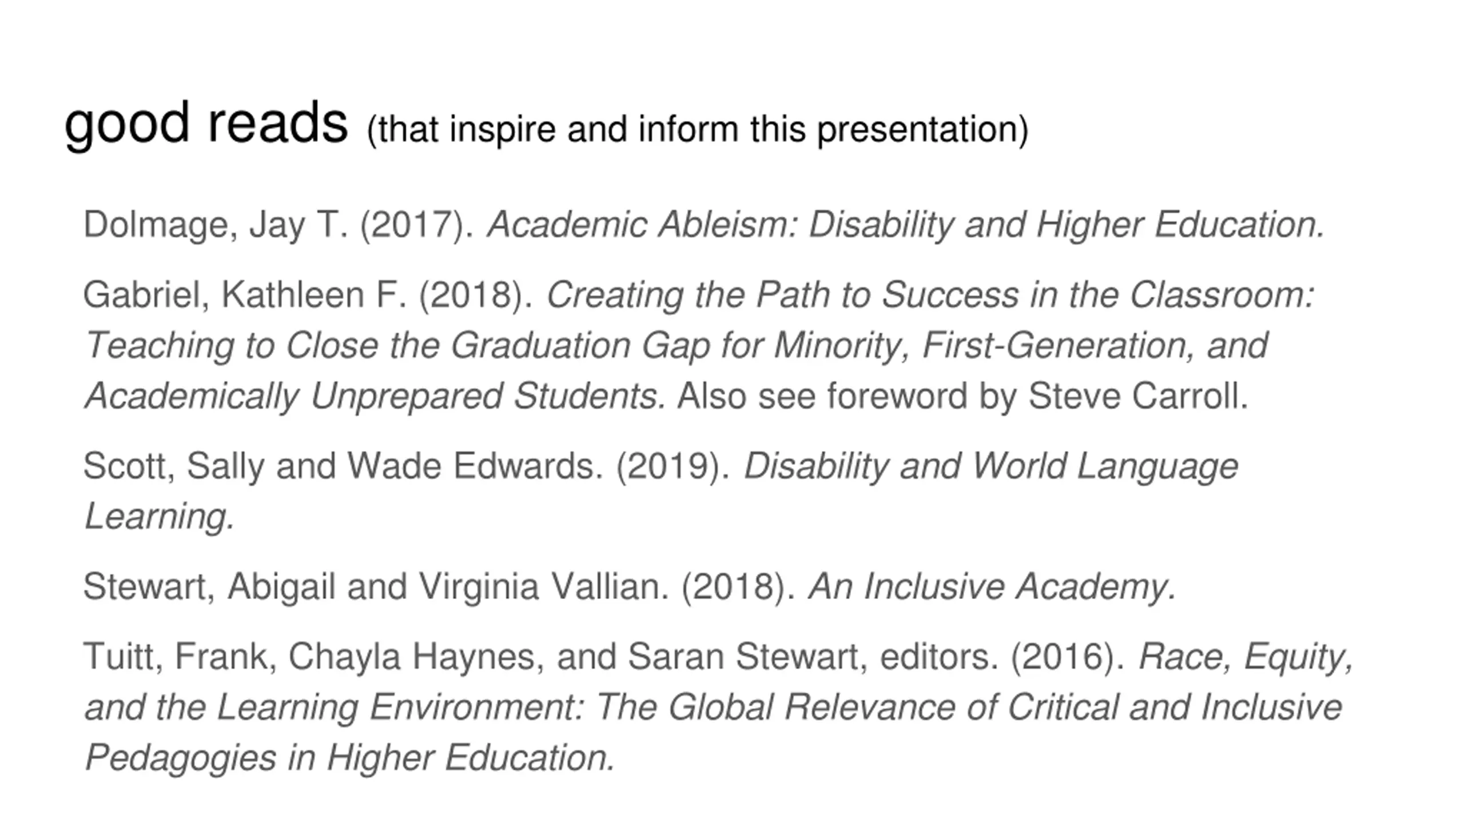The width and height of the screenshot is (1464, 823).
Task: Click the author name 'Gabriel, Kathleen F. (2018)'
Action: click(309, 295)
